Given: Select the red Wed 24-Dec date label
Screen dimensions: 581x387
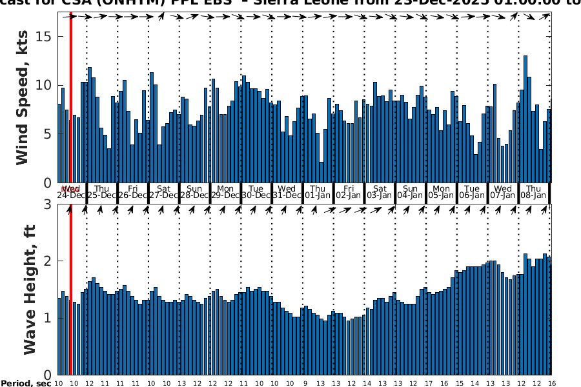Looking at the screenshot, I should [x=70, y=192].
